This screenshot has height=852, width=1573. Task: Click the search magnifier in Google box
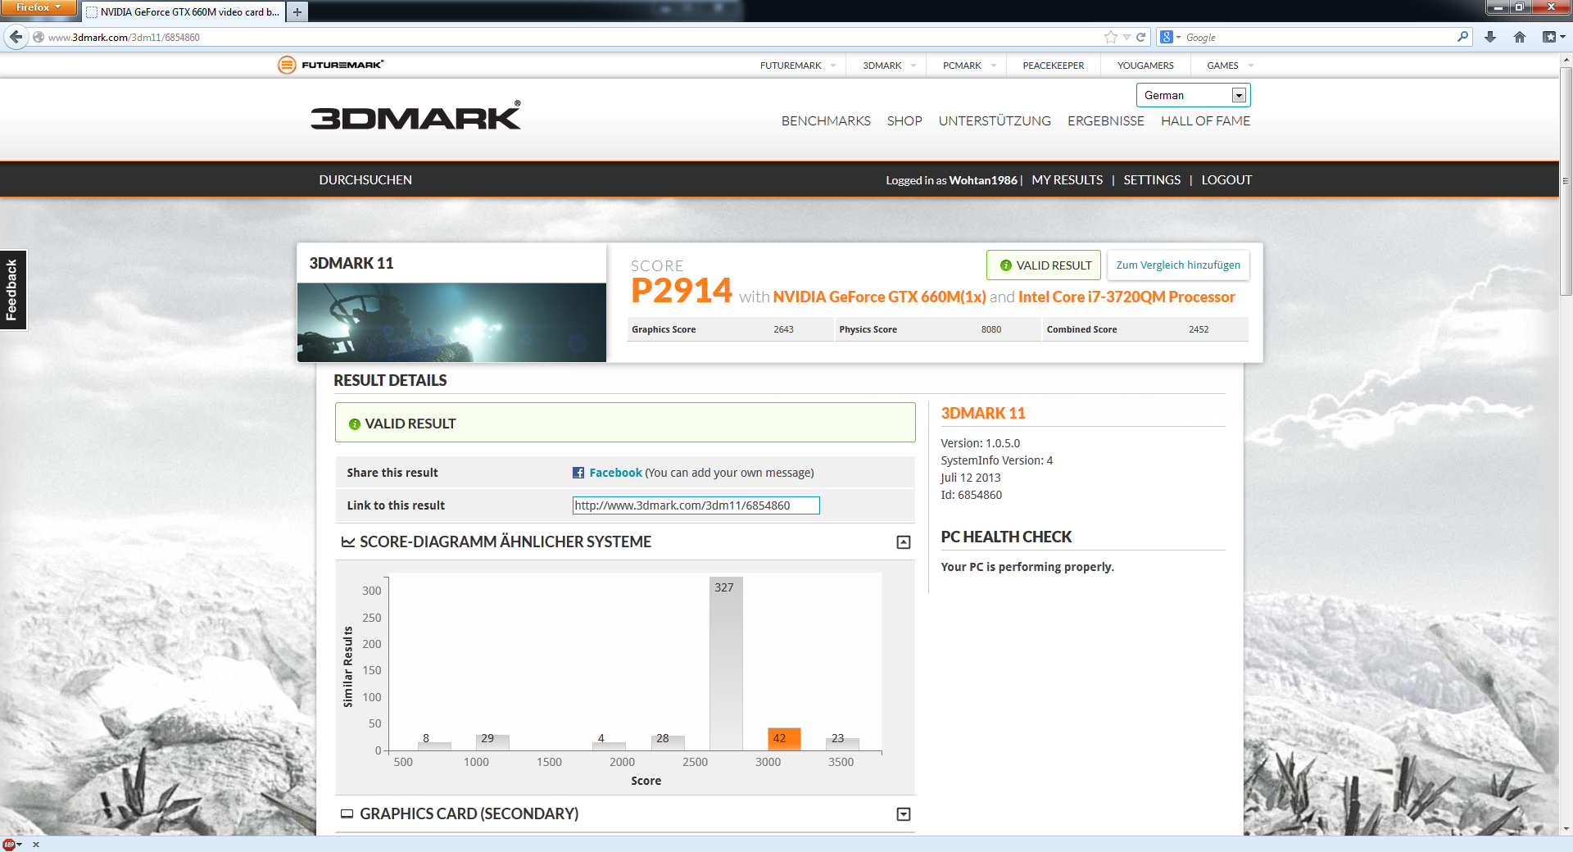click(1462, 37)
